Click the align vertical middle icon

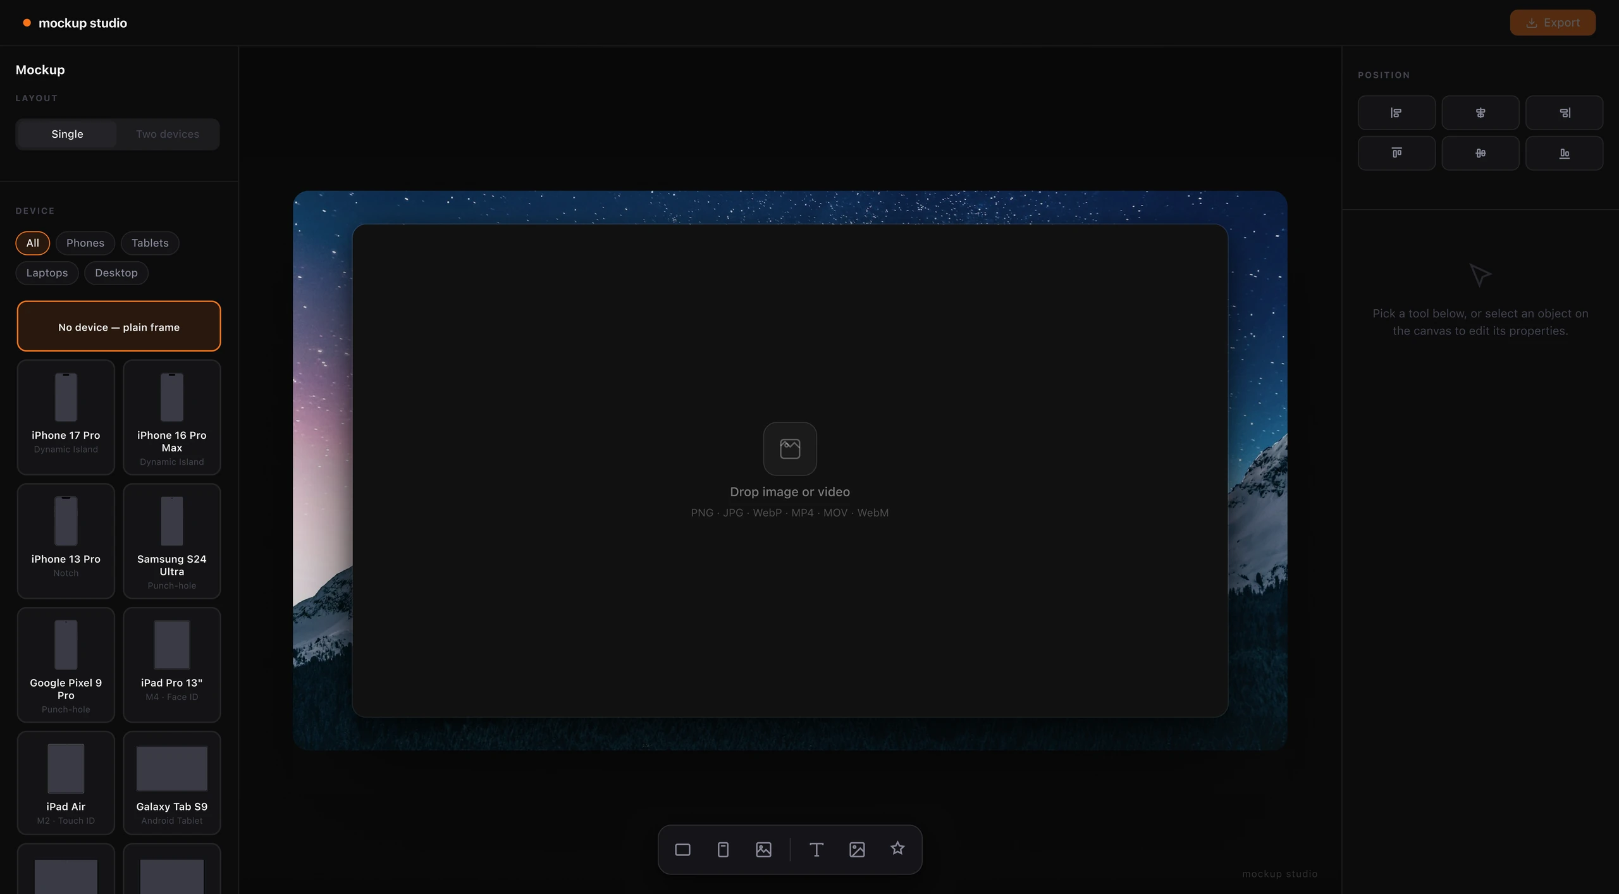click(1480, 153)
